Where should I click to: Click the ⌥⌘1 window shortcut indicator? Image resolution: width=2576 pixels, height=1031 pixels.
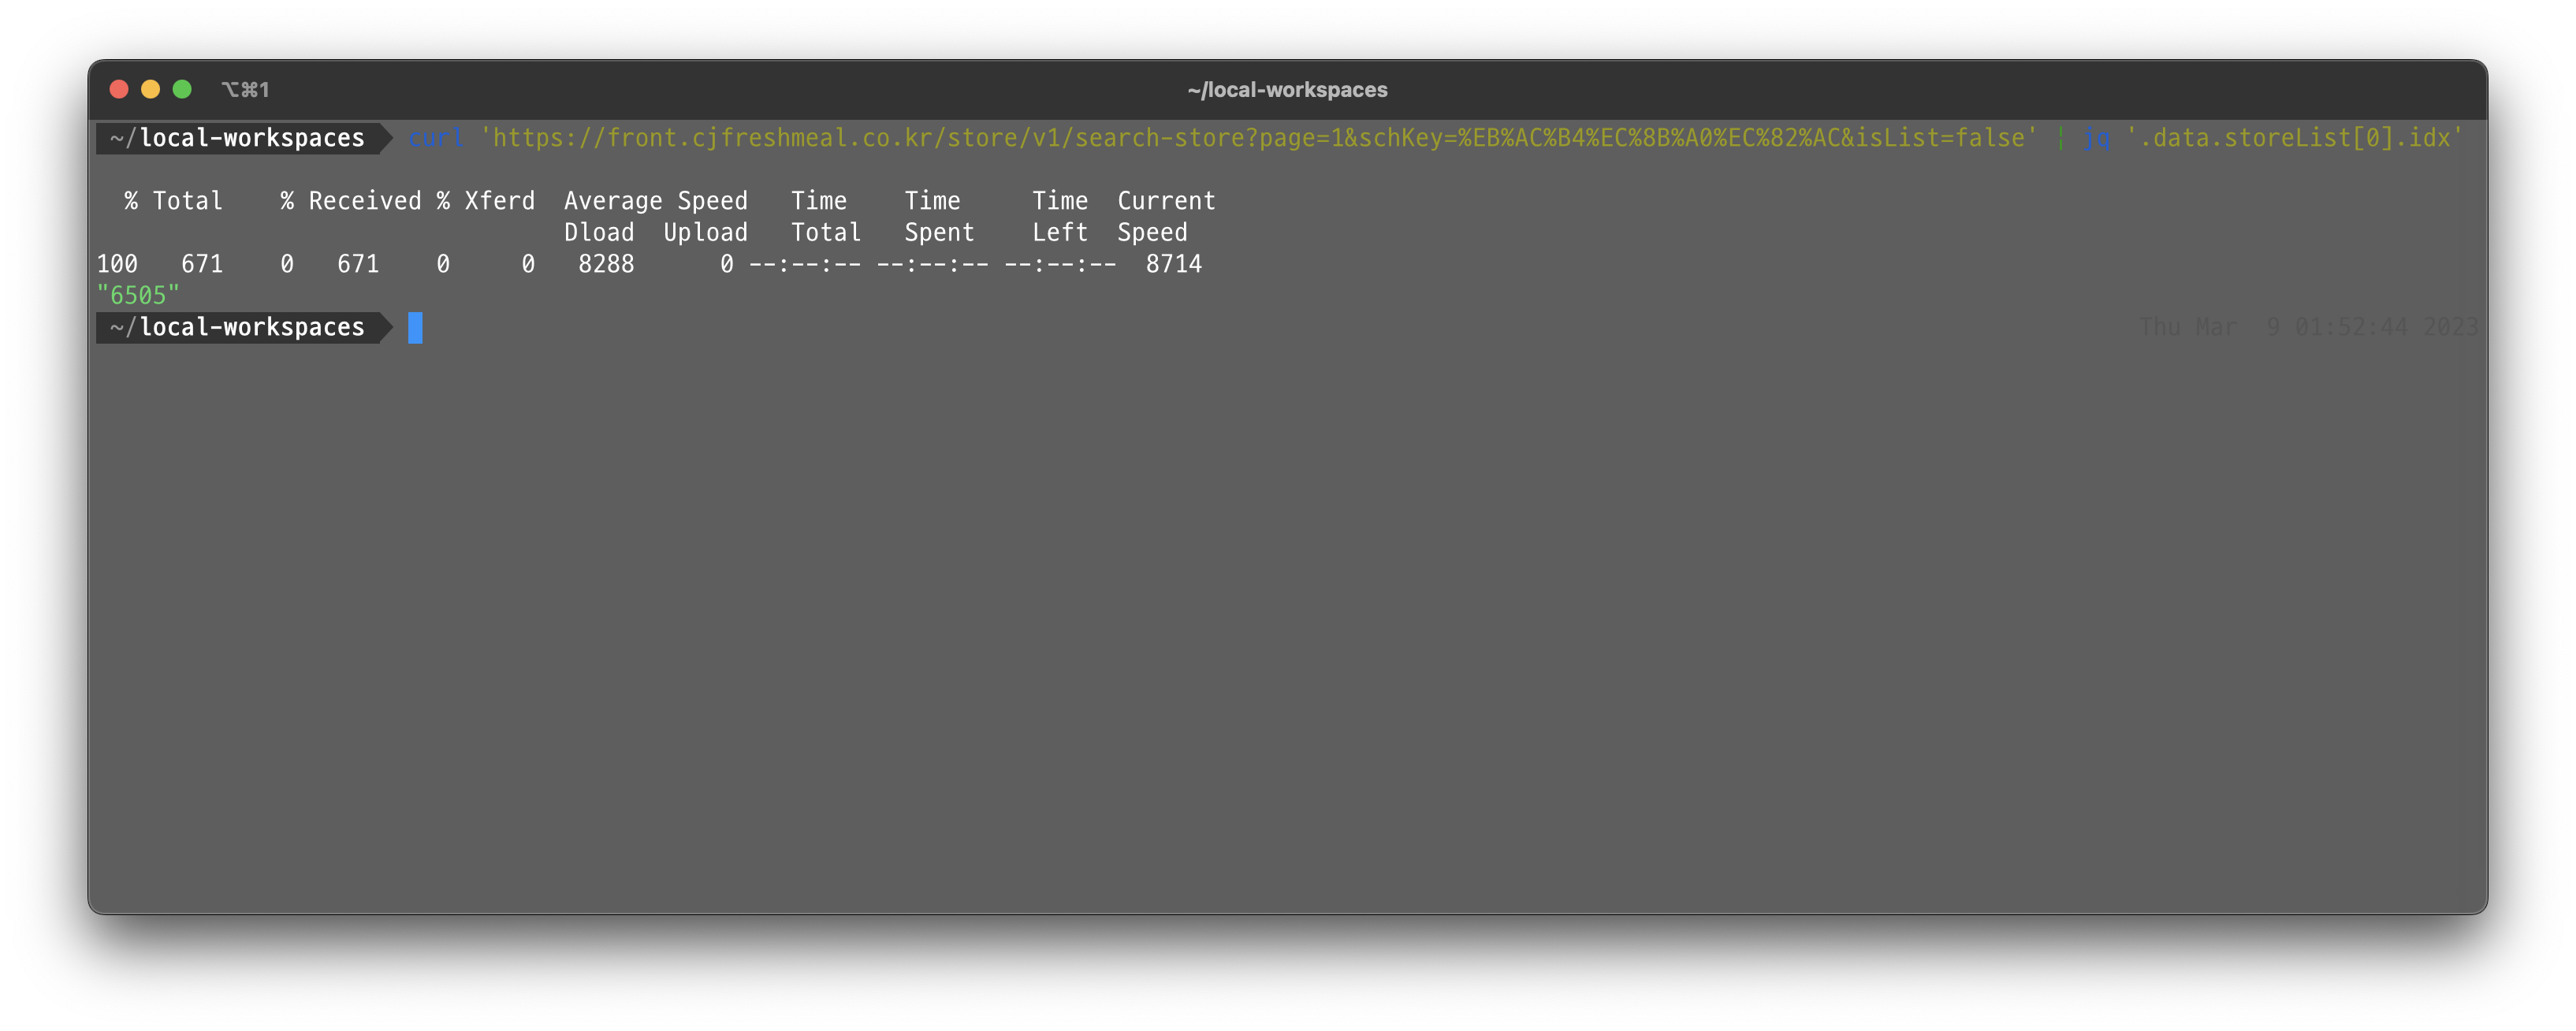click(x=246, y=89)
